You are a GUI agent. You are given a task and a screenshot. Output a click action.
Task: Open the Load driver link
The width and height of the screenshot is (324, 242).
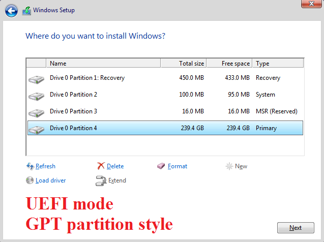51,180
